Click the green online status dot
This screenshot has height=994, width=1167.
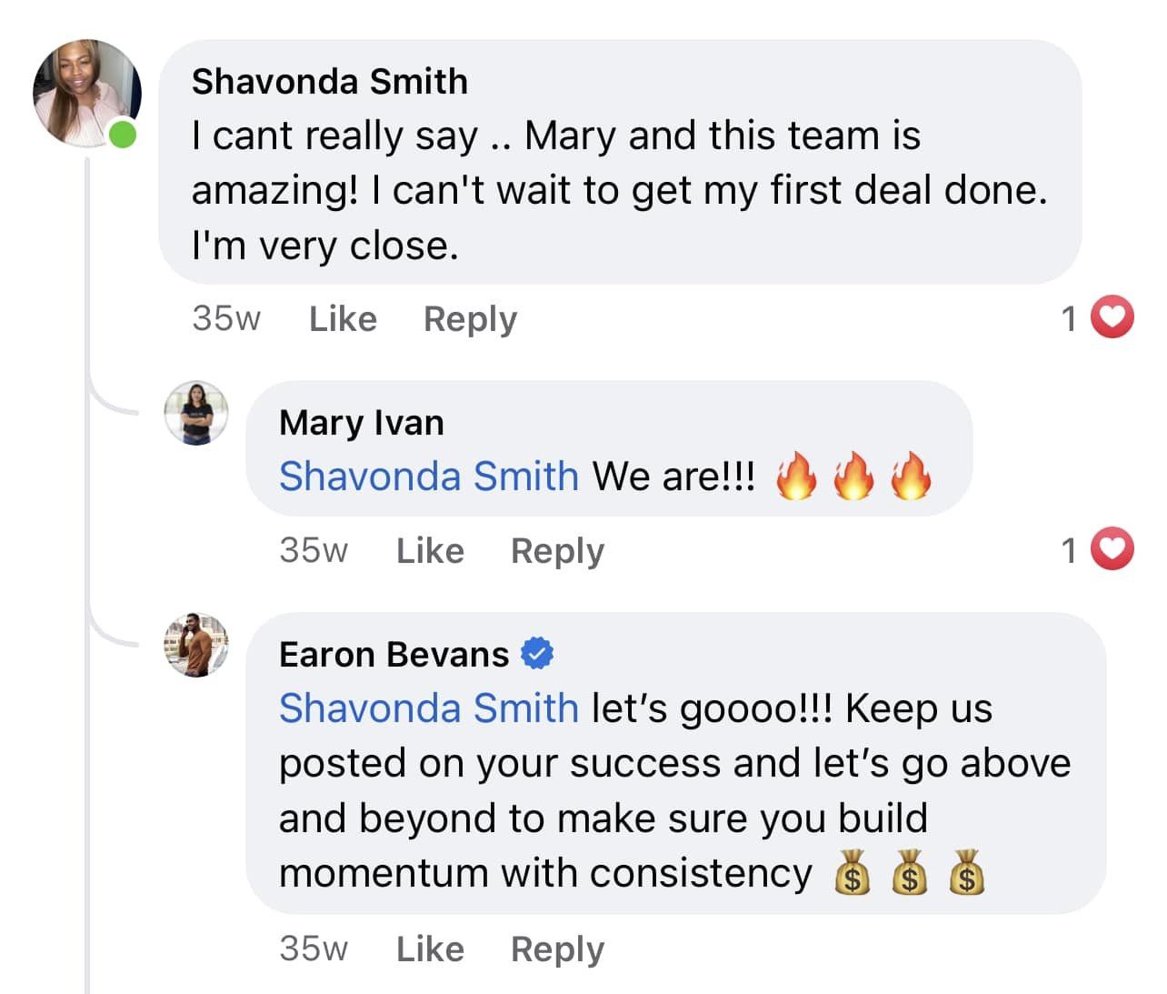click(x=123, y=135)
